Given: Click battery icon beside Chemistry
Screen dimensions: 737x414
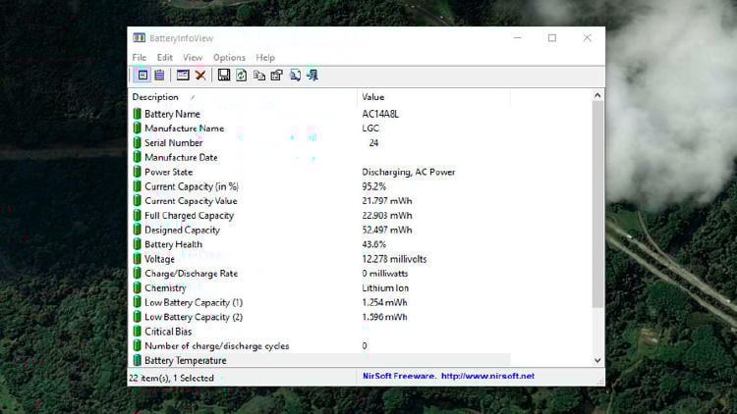Looking at the screenshot, I should coord(137,287).
